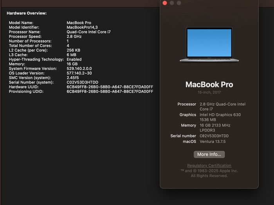Click the Intel HD Graphics 630 text

220,115
